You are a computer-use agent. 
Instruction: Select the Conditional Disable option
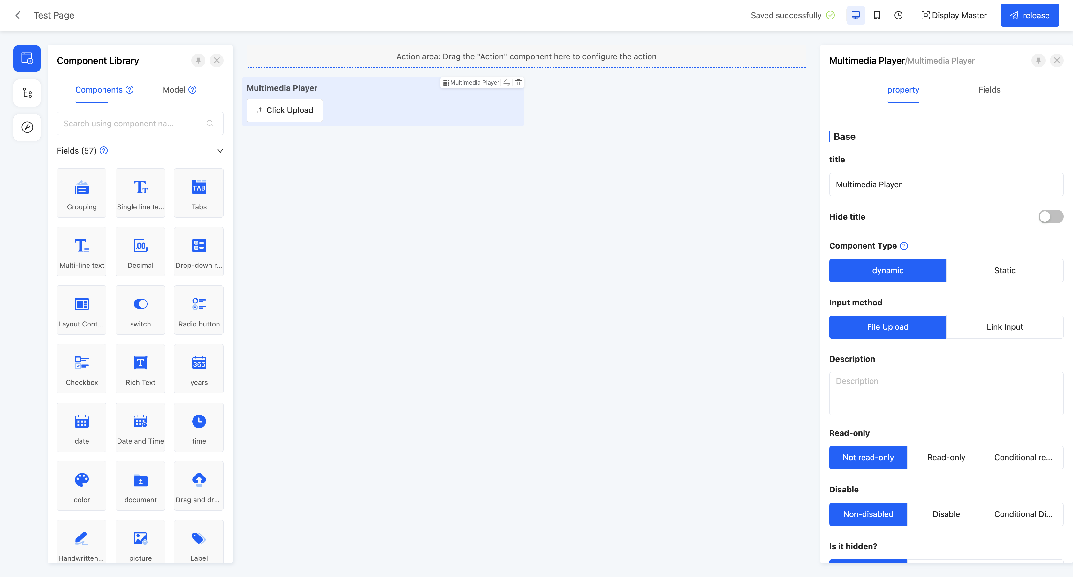[x=1024, y=514]
